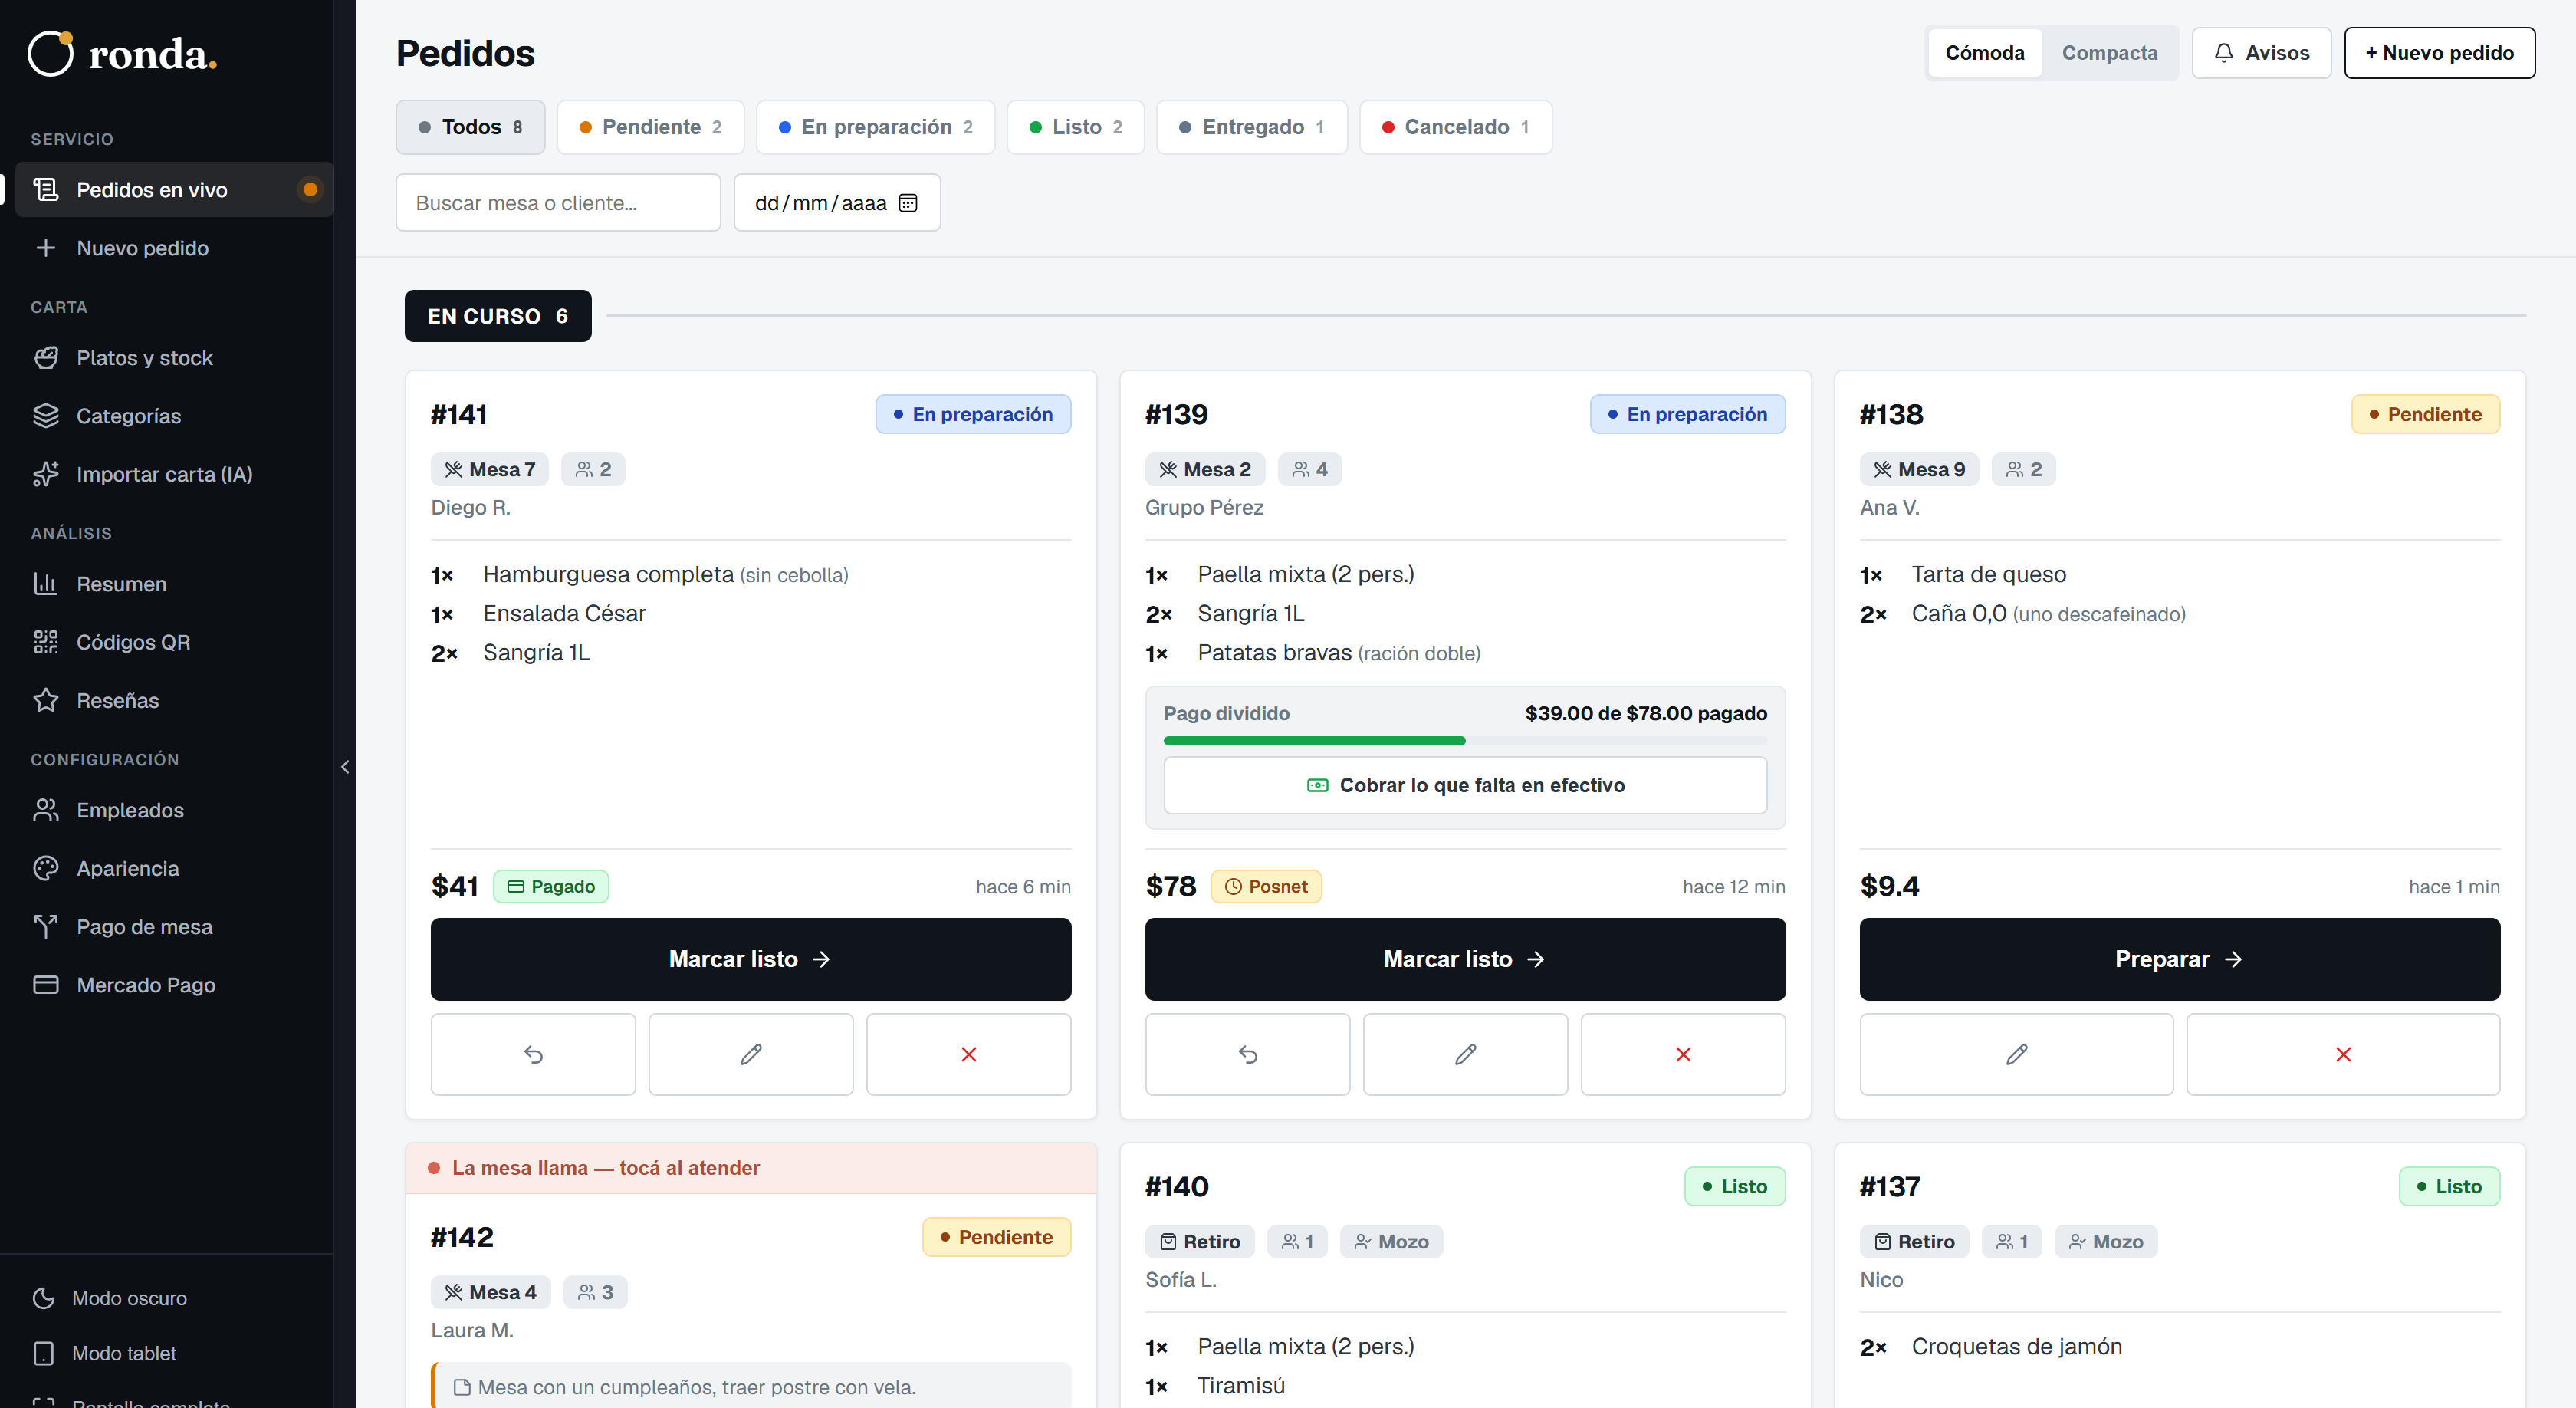Click Cobrar lo que falta en efectivo
Image resolution: width=2576 pixels, height=1408 pixels.
pos(1465,785)
